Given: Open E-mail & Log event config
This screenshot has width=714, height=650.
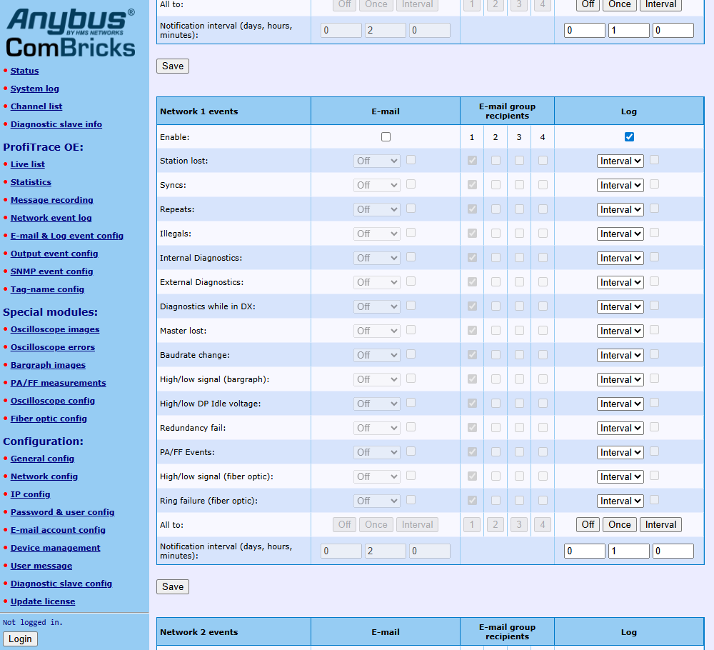Looking at the screenshot, I should point(67,236).
